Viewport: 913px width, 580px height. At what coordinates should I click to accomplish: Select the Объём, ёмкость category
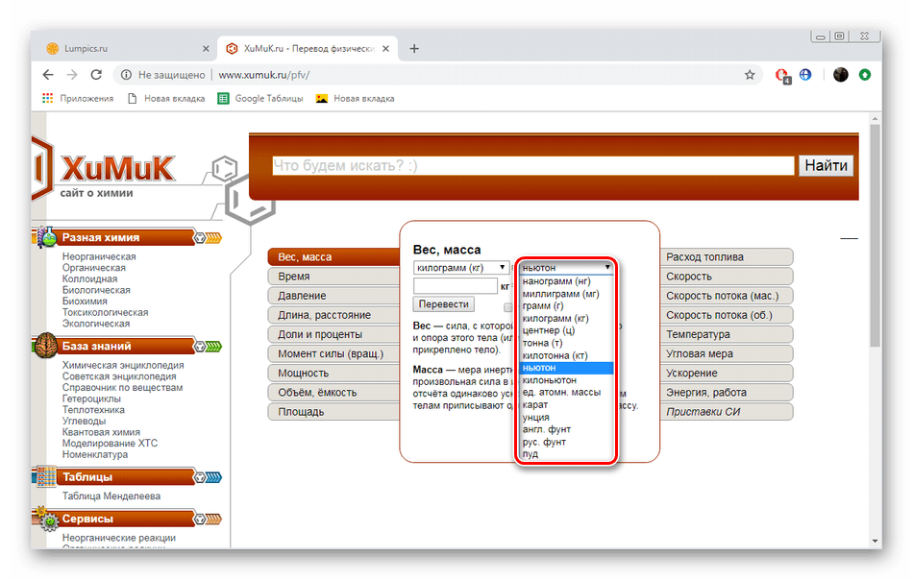(334, 392)
